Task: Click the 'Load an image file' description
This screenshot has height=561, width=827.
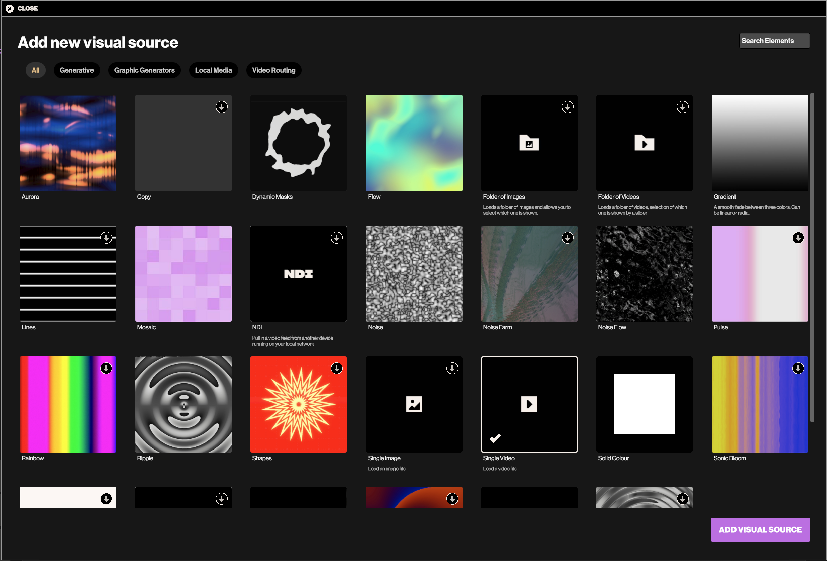Action: pos(387,469)
